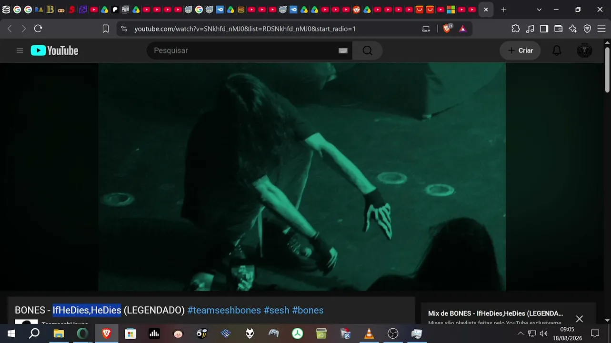Open Leo AI sparkle icon

tap(573, 29)
